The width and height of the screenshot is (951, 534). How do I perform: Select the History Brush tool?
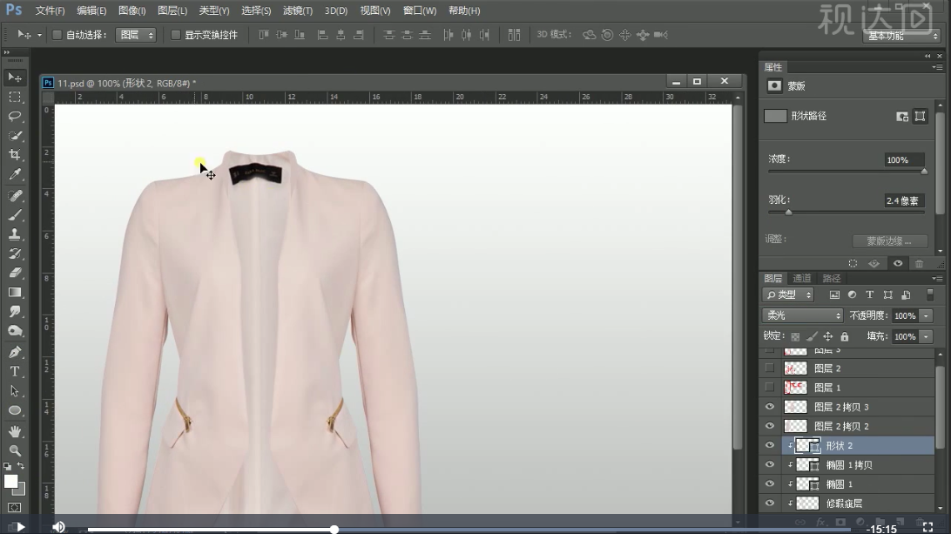click(x=15, y=253)
